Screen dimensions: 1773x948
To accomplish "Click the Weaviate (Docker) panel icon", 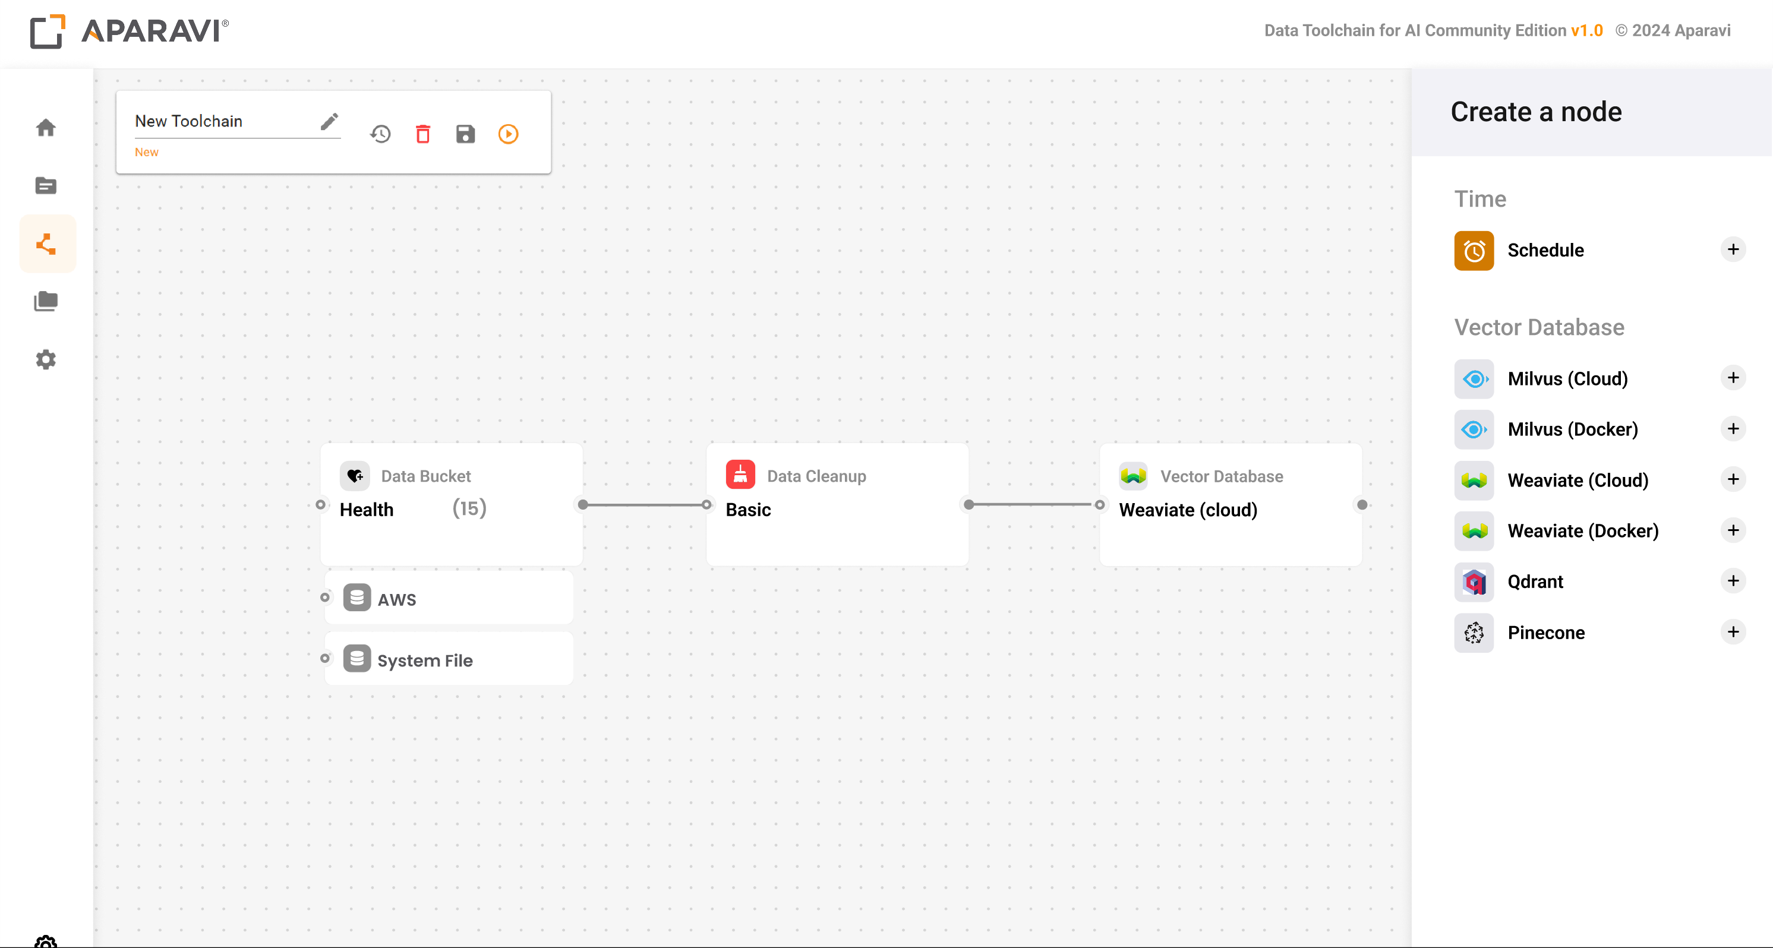I will pyautogui.click(x=1474, y=531).
